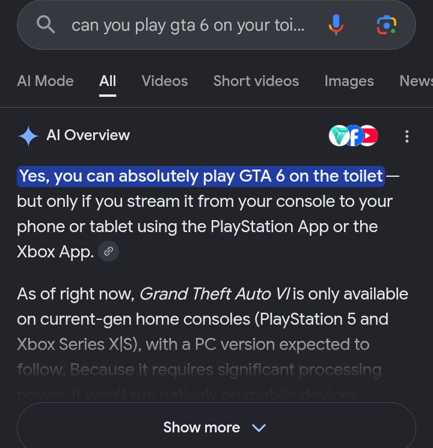The width and height of the screenshot is (433, 448).
Task: Go to the Images tab
Action: [349, 81]
